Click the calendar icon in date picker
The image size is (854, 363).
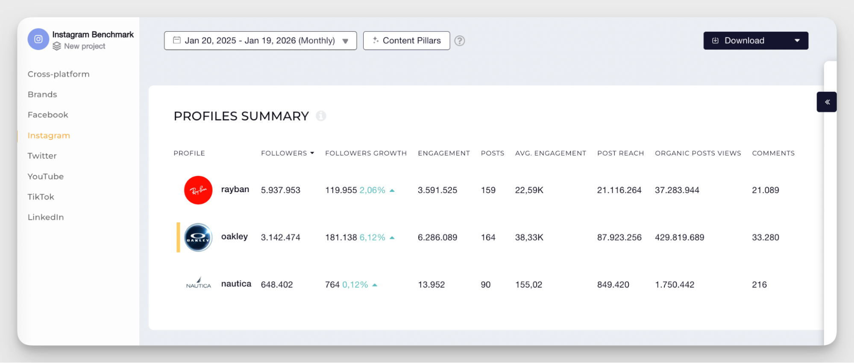[x=176, y=40]
